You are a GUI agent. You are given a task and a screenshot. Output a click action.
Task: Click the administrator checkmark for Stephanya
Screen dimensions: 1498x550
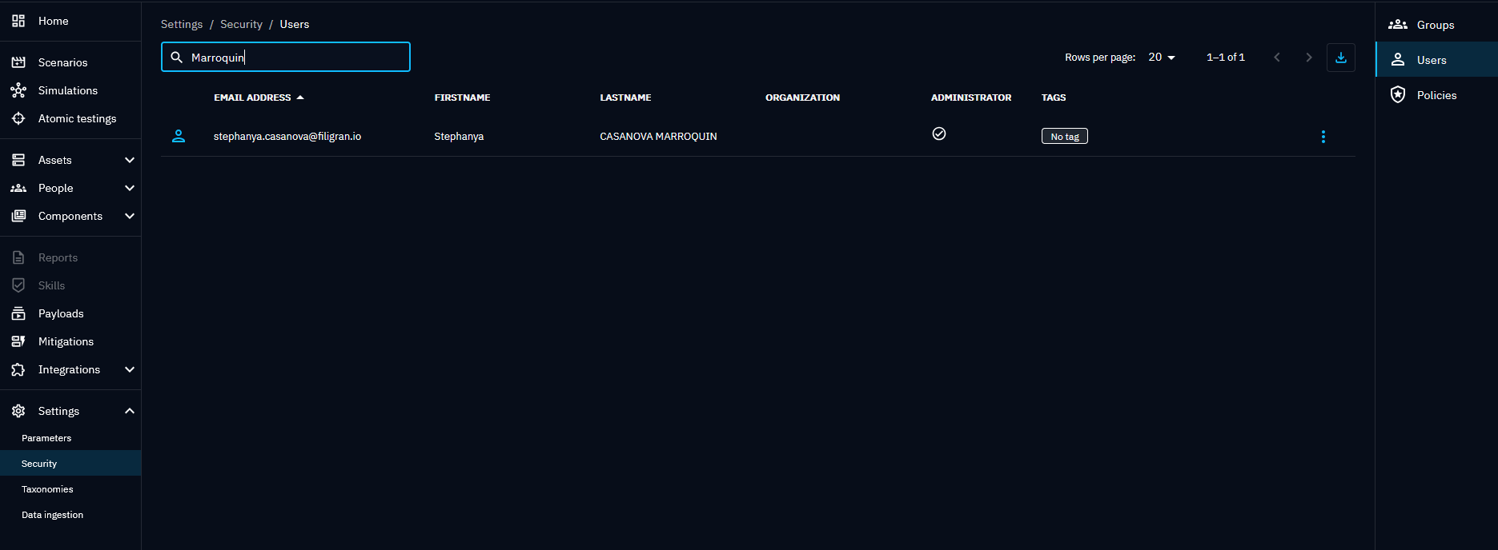pyautogui.click(x=939, y=134)
